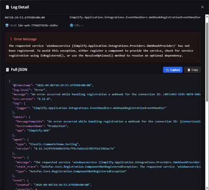
Task: Click the agent "type" Elastic.CommonSchema.Serilog line
Action: (x=48, y=144)
